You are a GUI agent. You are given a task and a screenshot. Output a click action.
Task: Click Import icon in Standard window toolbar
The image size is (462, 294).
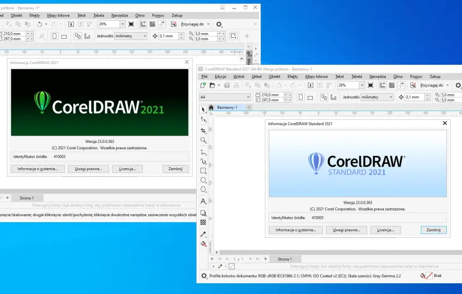click(310, 85)
